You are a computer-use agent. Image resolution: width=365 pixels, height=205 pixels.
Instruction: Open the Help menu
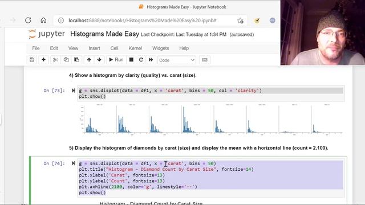[184, 48]
